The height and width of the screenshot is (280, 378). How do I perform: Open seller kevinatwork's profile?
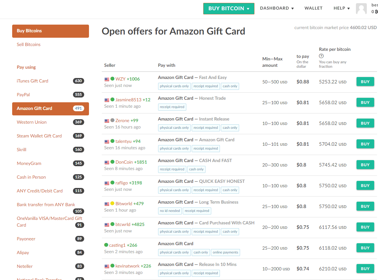coord(127,266)
